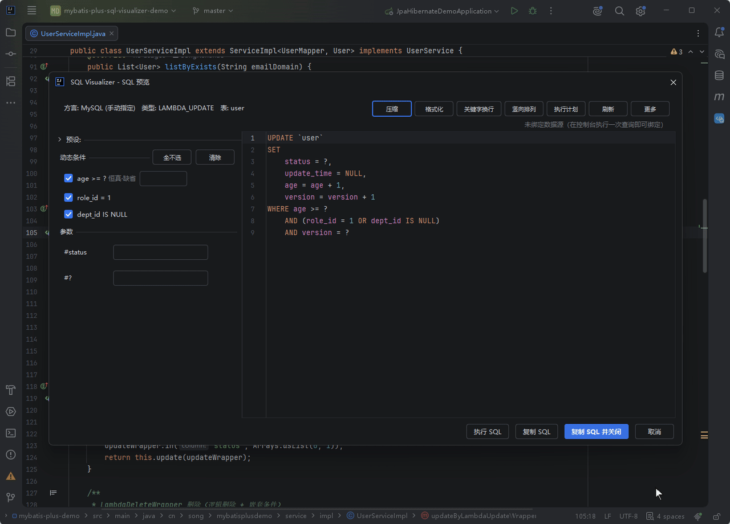
Task: Open the JpaHibernateDemoApplication run configuration dropdown
Action: tap(442, 11)
